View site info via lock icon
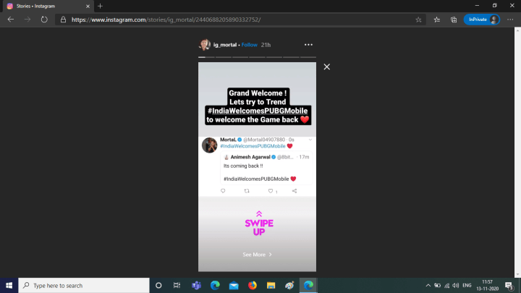This screenshot has width=521, height=293. [63, 20]
